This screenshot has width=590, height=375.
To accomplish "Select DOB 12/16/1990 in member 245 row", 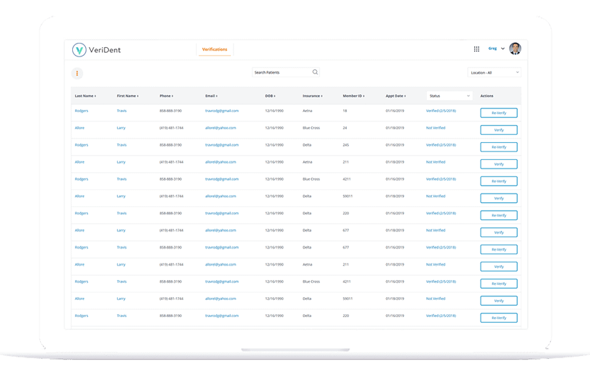I will [275, 145].
